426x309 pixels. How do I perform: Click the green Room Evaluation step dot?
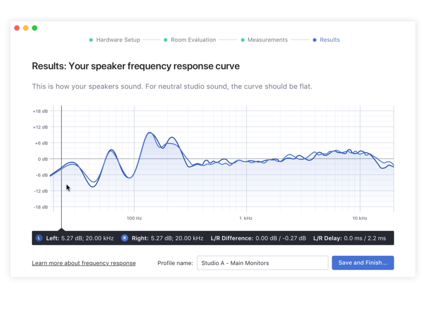[x=166, y=40]
